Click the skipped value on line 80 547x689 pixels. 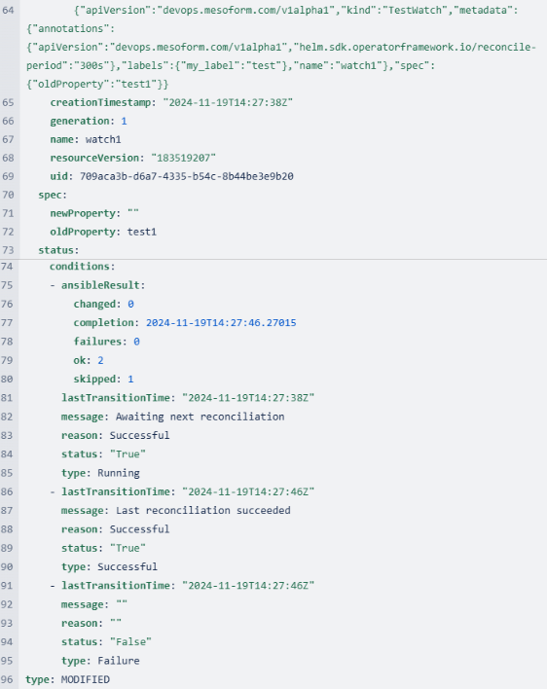pyautogui.click(x=130, y=379)
